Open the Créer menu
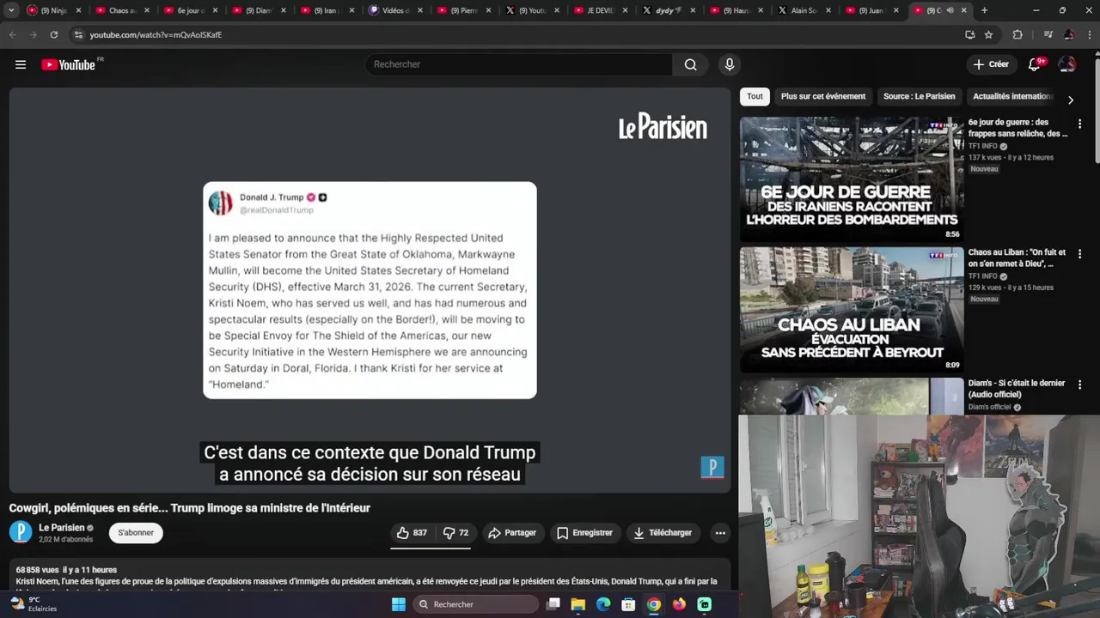The height and width of the screenshot is (618, 1100). coord(991,64)
